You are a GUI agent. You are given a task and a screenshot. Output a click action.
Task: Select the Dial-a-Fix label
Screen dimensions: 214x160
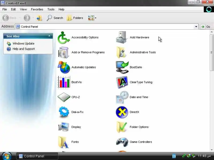(x=78, y=112)
